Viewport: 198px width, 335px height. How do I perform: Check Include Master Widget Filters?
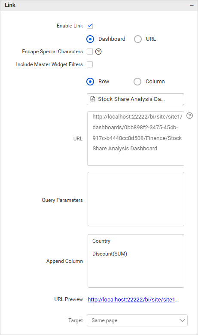pos(90,64)
